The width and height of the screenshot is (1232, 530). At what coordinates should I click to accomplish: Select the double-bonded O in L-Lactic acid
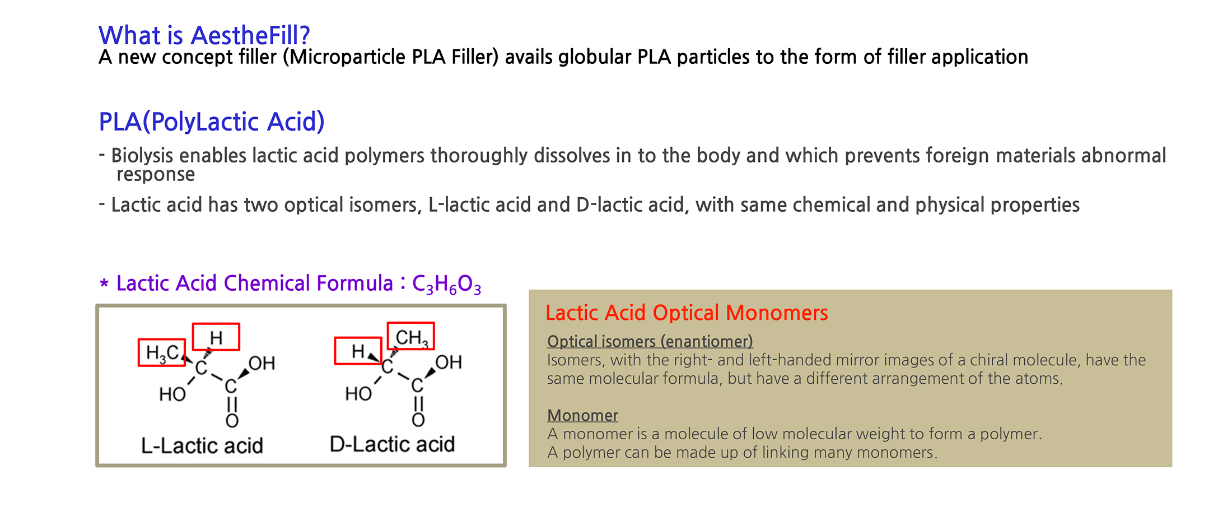click(x=232, y=421)
